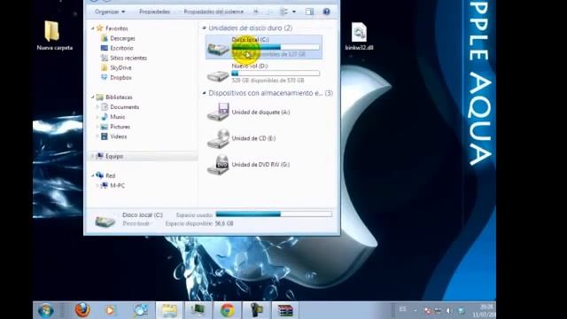
Task: Click Propiedades del sistema in the toolbar
Action: [214, 12]
